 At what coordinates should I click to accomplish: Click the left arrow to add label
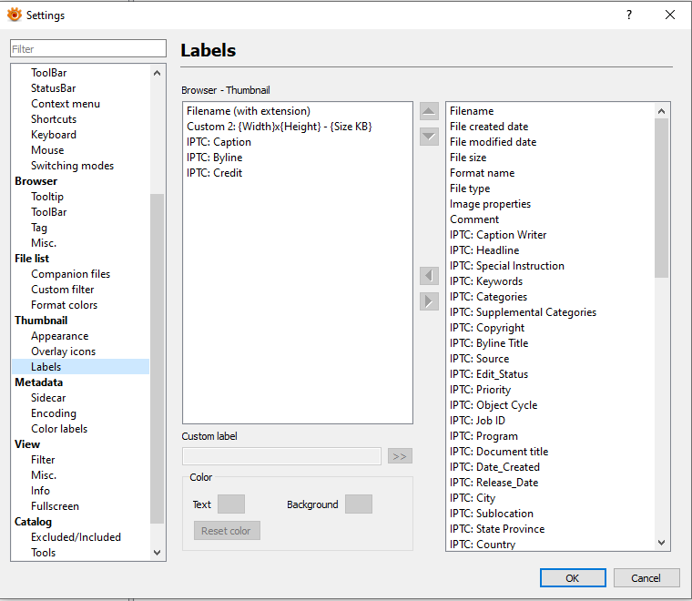(x=429, y=276)
